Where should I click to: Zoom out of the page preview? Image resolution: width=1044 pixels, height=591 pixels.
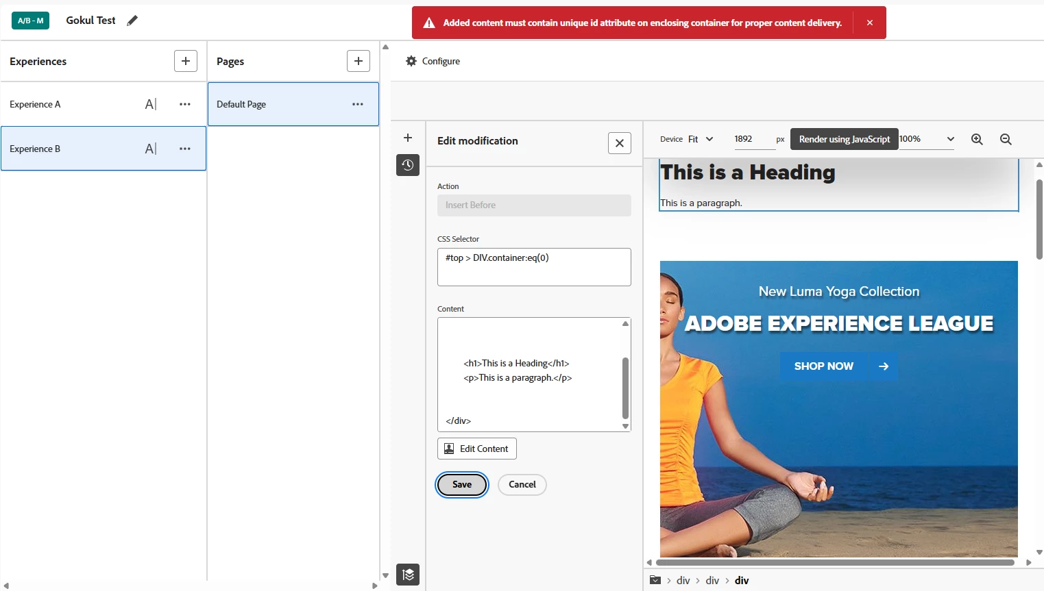(x=1006, y=139)
